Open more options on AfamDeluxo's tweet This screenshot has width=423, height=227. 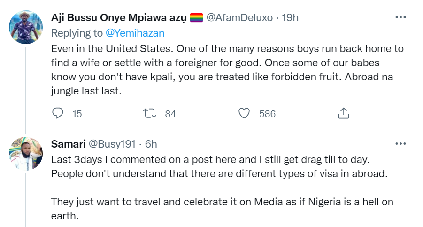pos(400,18)
